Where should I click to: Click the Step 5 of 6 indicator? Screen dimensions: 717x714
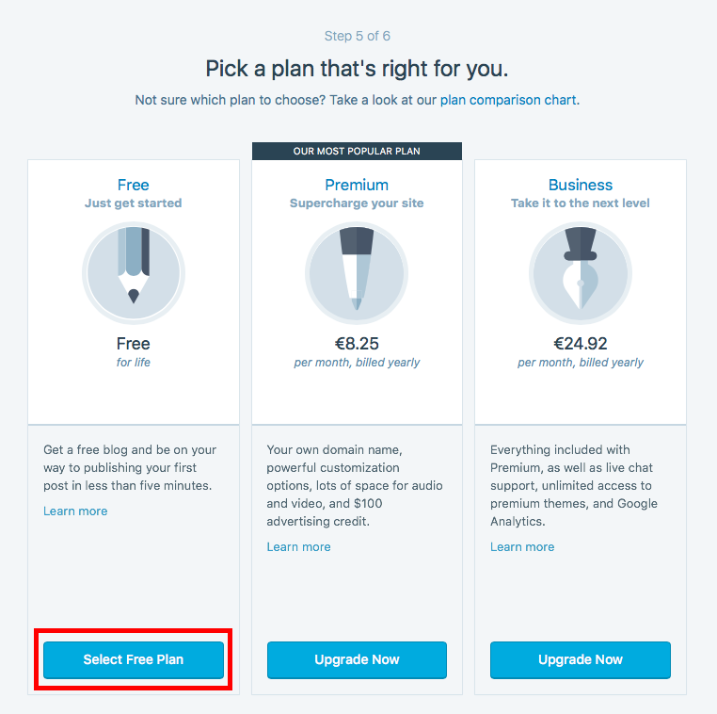(358, 36)
